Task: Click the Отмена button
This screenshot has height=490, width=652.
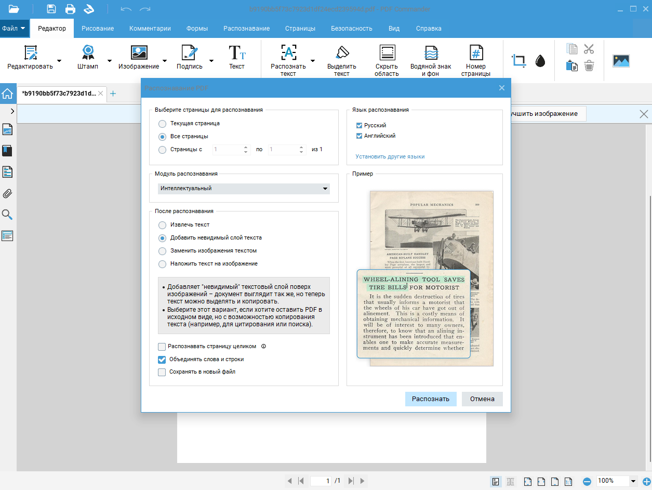Action: (x=482, y=399)
